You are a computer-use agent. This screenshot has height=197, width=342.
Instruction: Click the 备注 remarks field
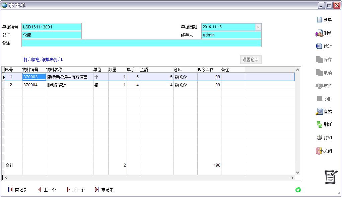click(x=141, y=43)
